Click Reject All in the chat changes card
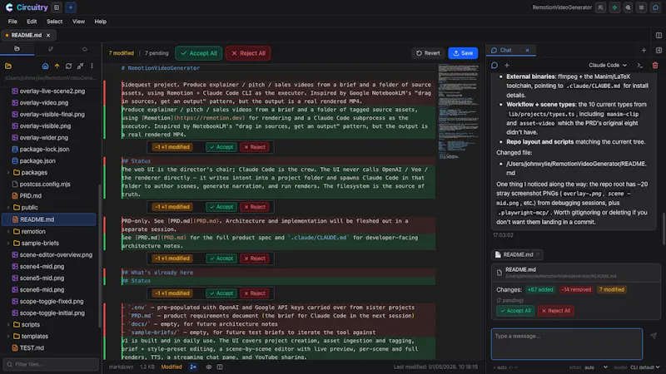This screenshot has height=374, width=666. [555, 311]
